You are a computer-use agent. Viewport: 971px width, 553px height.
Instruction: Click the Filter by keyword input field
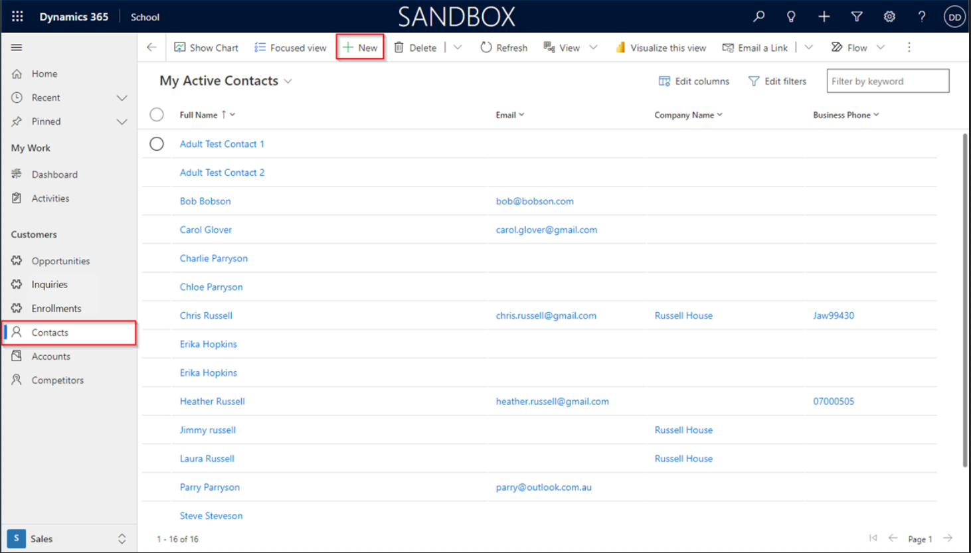pyautogui.click(x=887, y=81)
